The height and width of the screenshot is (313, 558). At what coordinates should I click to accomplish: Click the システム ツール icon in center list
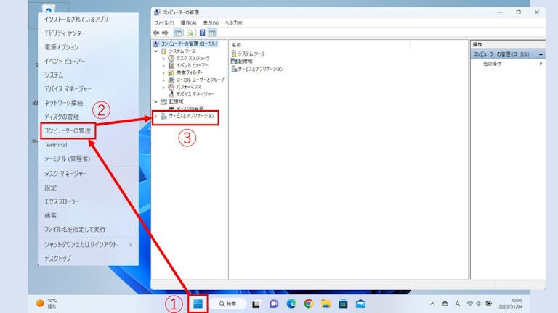[x=234, y=54]
